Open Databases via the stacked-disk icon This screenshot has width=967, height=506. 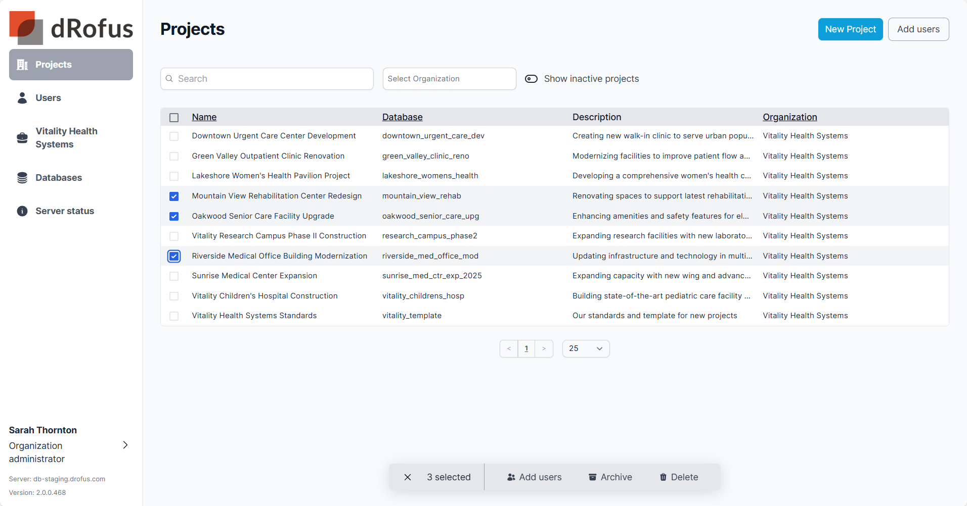point(22,178)
